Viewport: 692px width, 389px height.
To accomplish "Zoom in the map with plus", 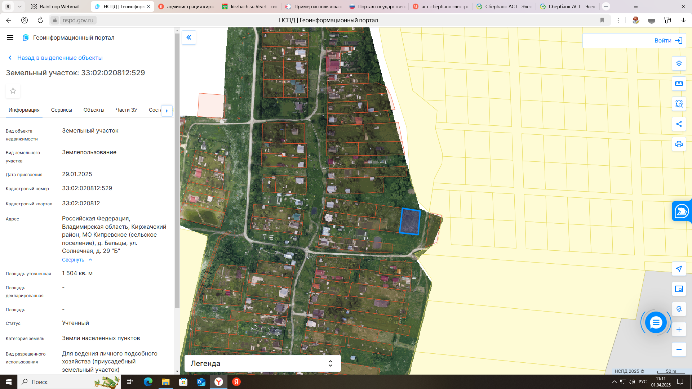I will (x=679, y=329).
